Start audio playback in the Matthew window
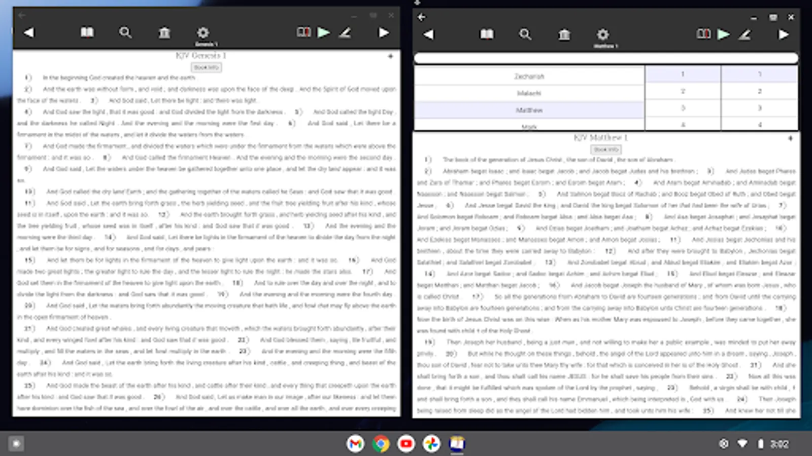The width and height of the screenshot is (812, 456). (x=724, y=34)
